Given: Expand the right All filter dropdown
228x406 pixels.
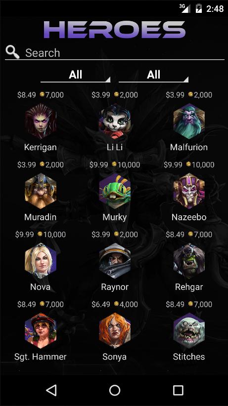Looking at the screenshot, I should [x=153, y=76].
